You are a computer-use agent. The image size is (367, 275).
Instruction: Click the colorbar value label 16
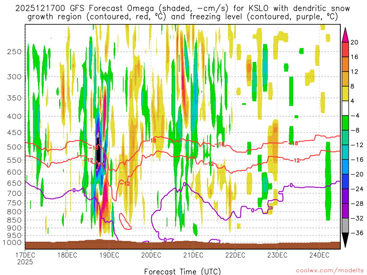pos(354,57)
